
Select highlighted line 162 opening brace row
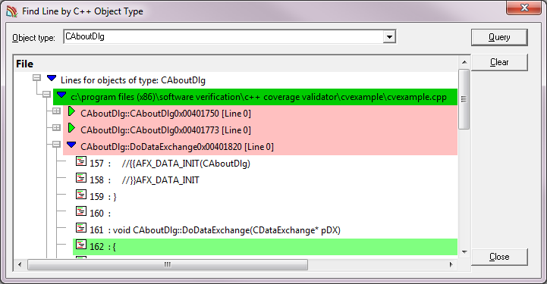265,247
